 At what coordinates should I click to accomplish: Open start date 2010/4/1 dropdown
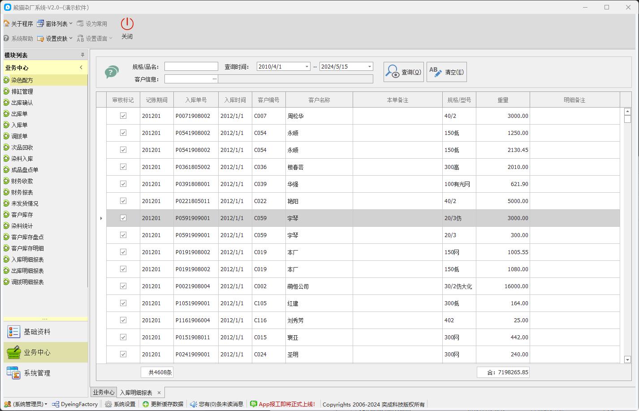pyautogui.click(x=307, y=67)
